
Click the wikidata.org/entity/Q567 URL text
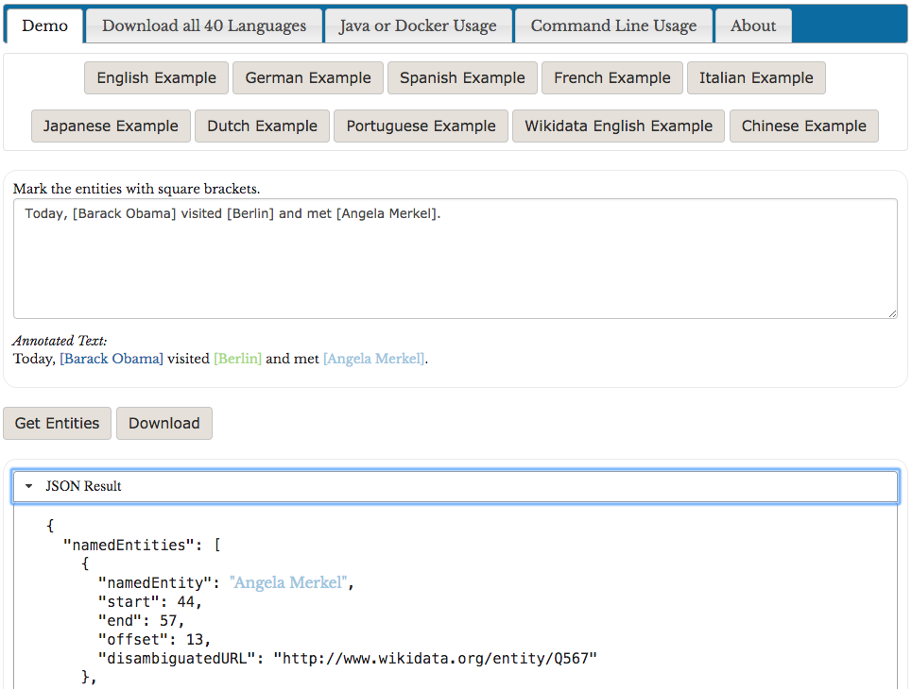(x=436, y=658)
